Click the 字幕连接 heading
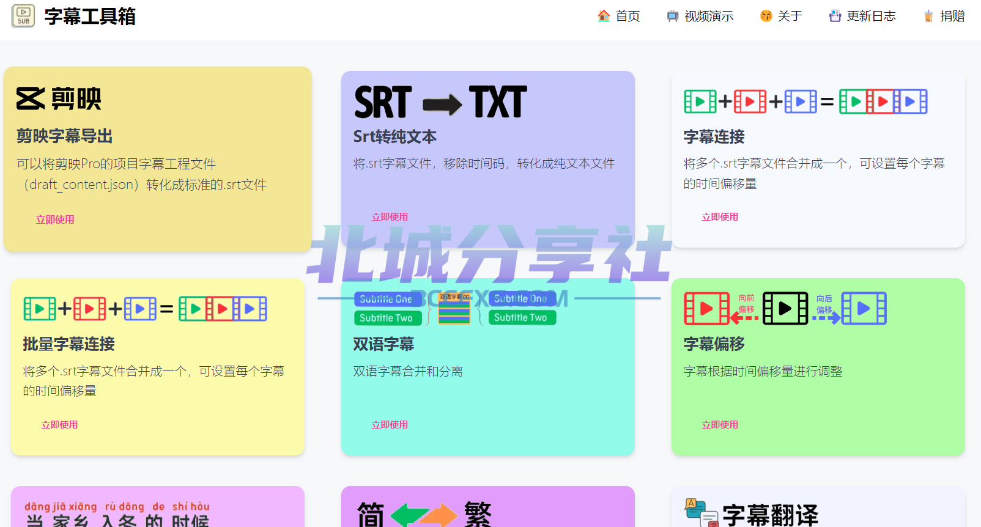 [x=714, y=136]
